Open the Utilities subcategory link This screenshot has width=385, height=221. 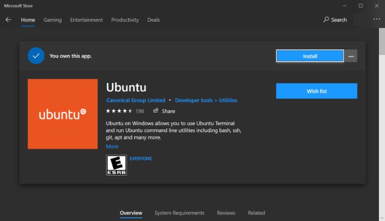(228, 100)
